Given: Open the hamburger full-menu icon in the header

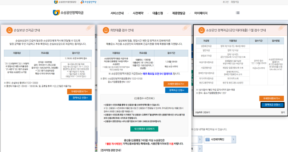Looking at the screenshot, I should coord(238,13).
